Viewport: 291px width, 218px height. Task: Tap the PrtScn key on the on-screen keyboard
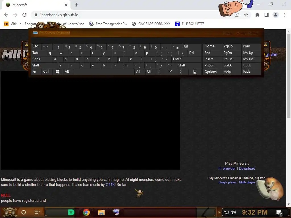212,65
